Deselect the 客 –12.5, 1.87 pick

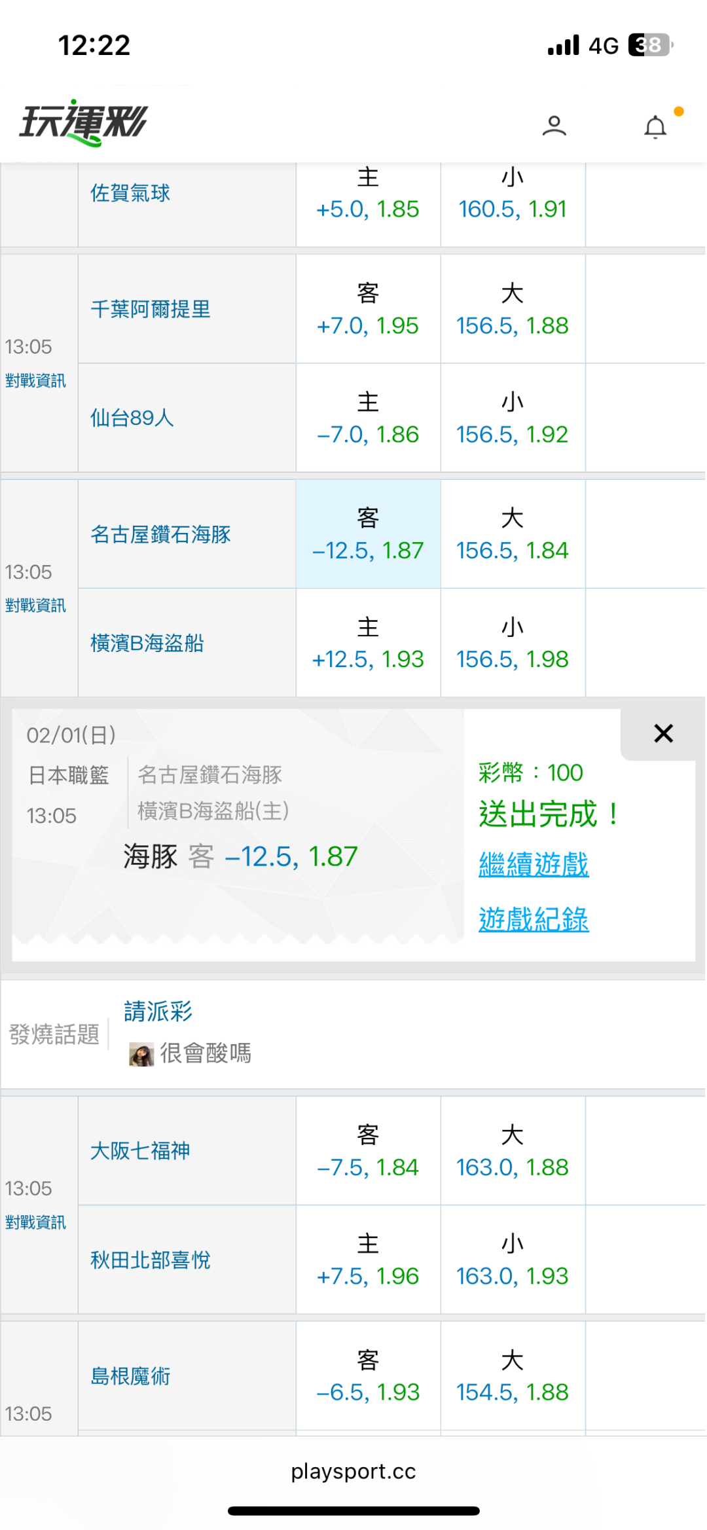tap(368, 534)
